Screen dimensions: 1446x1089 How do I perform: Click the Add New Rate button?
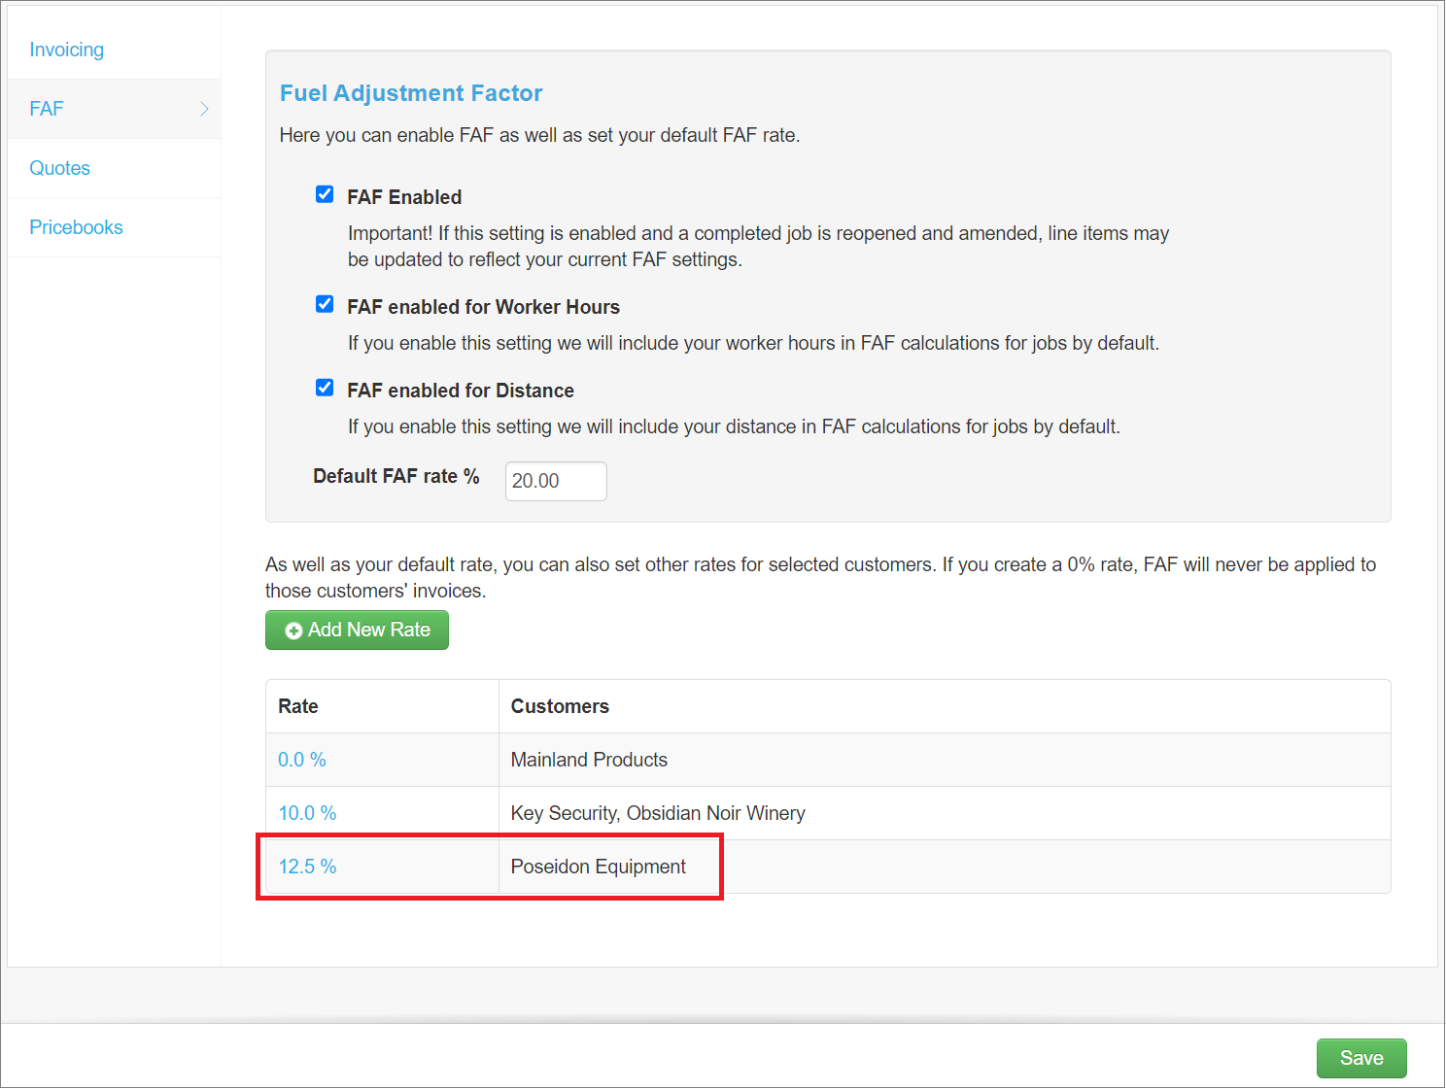(x=357, y=630)
